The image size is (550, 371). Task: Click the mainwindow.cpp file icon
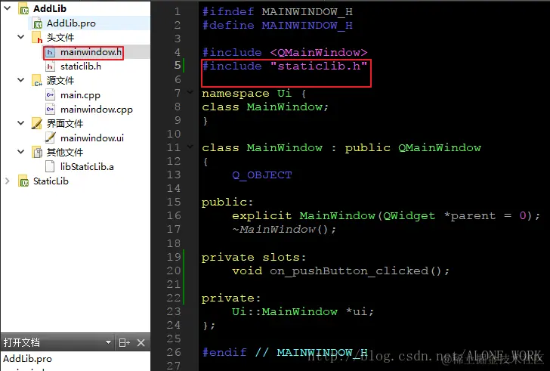50,110
